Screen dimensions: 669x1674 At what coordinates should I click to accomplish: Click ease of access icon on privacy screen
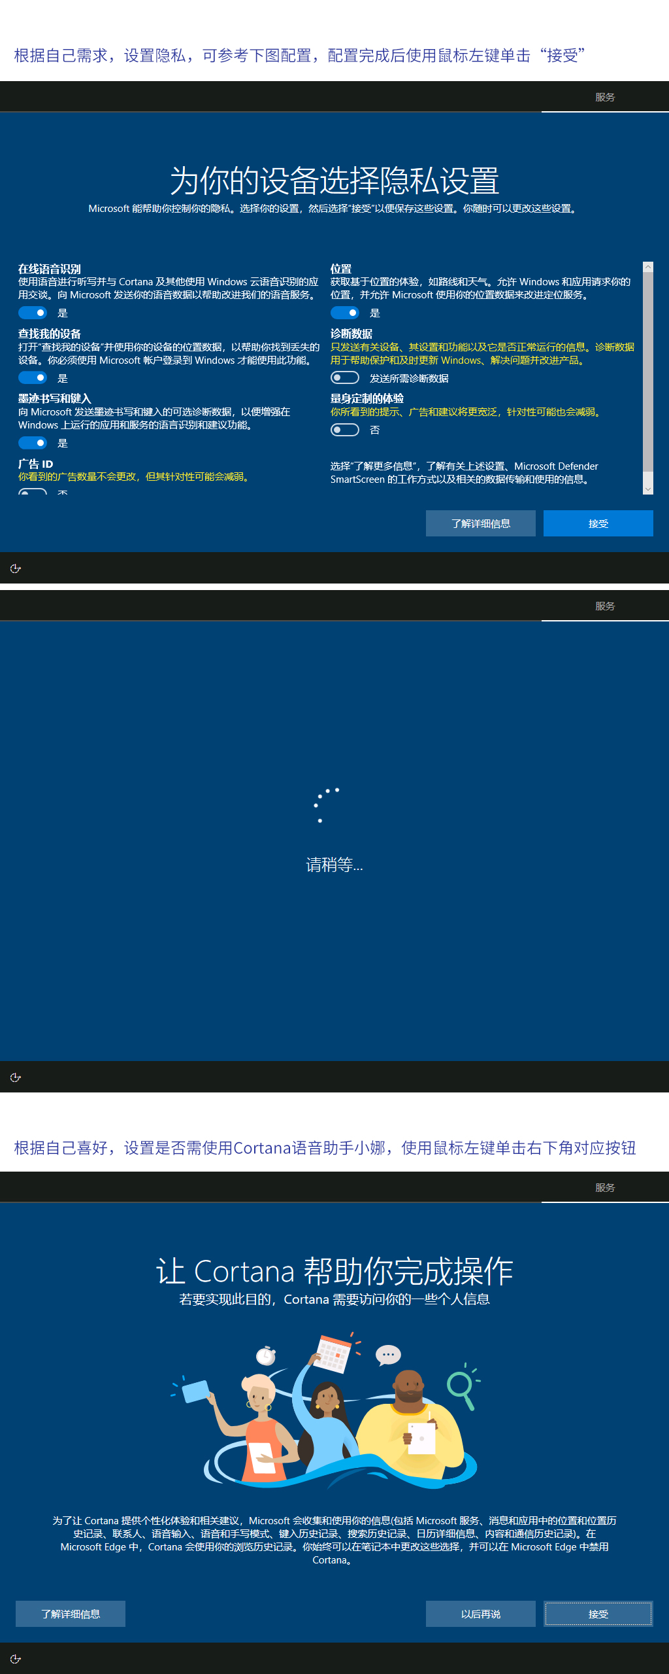pyautogui.click(x=16, y=568)
